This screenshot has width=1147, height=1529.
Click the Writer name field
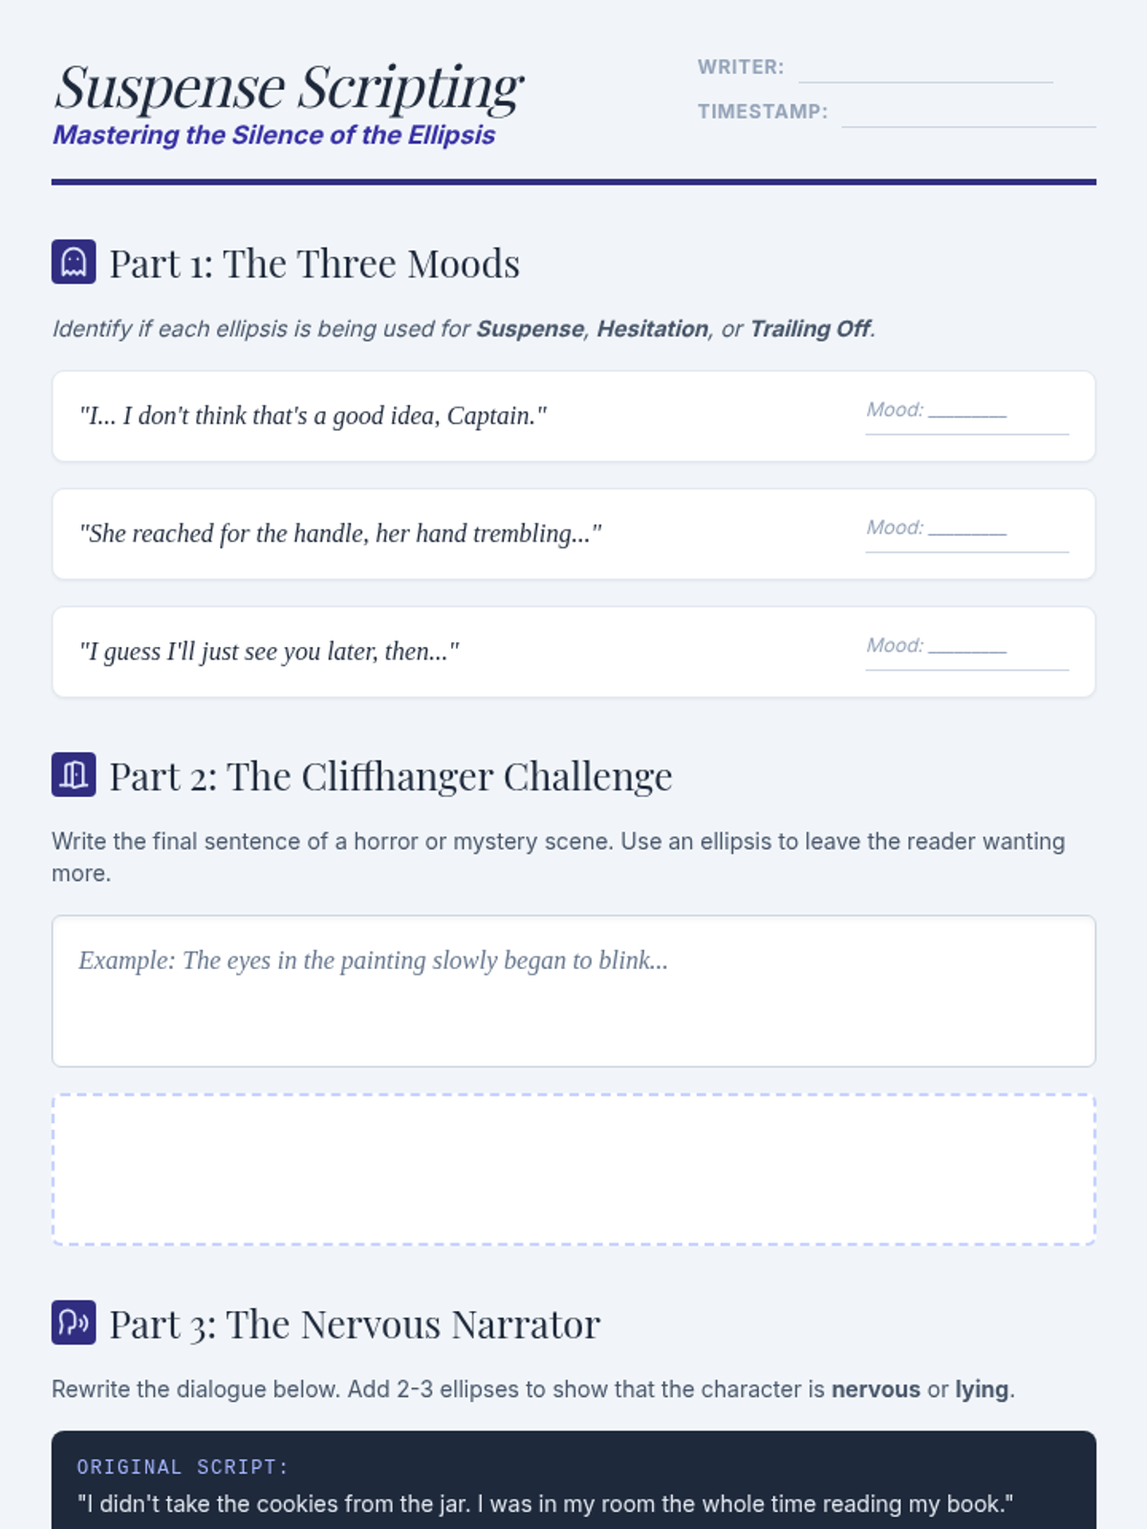(924, 69)
